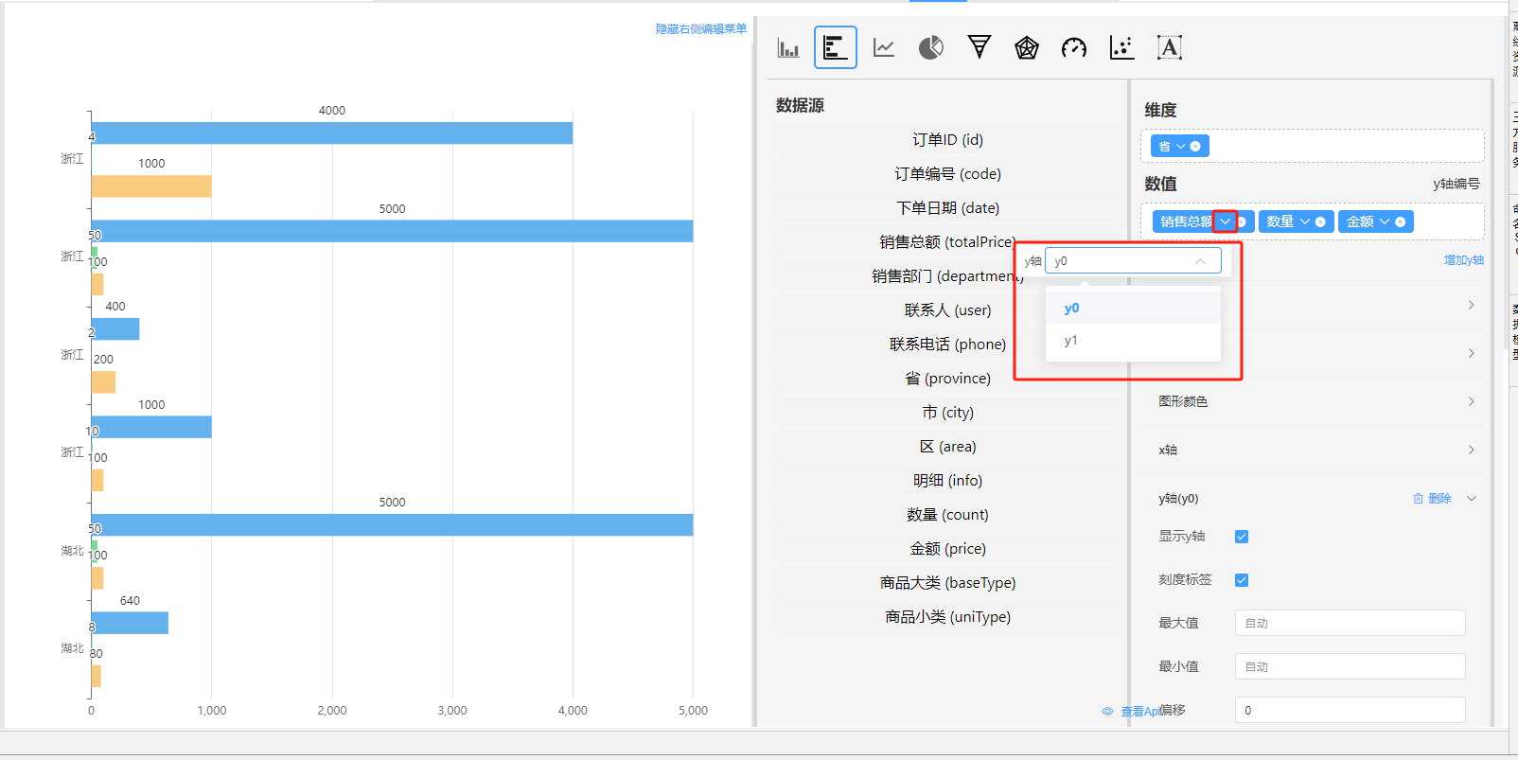Viewport: 1518px width, 760px height.
Task: Click 隐藏右侧编辑菜单 link
Action: pyautogui.click(x=700, y=29)
